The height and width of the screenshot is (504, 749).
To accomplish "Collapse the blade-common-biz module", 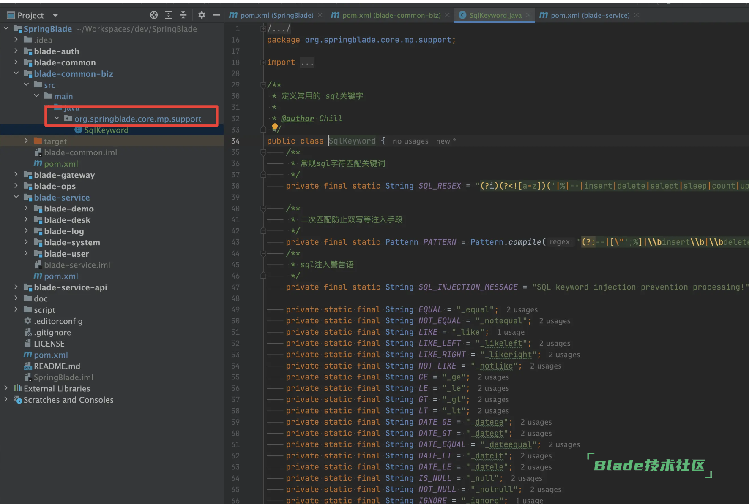I will coord(16,73).
